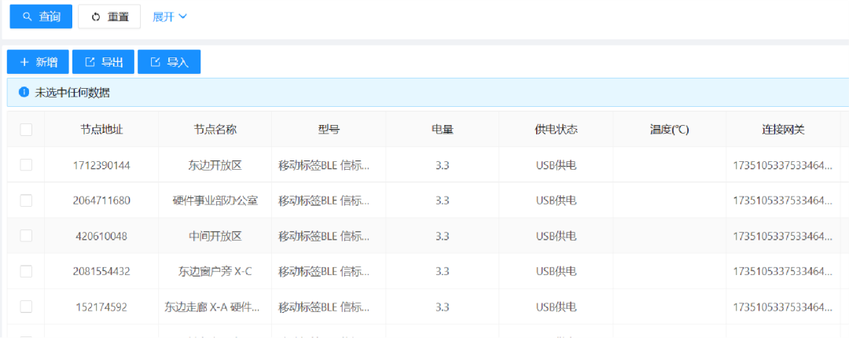Click the 导入 import button
Image resolution: width=849 pixels, height=338 pixels.
tap(169, 62)
